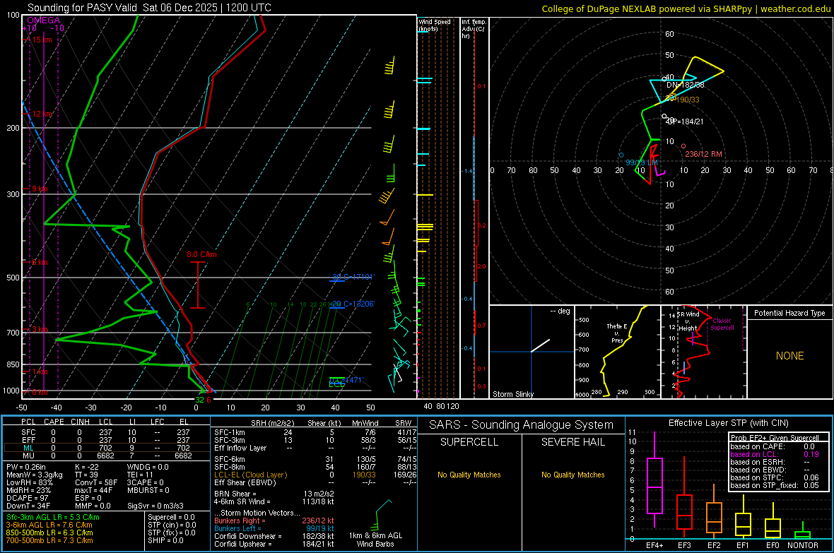This screenshot has width=834, height=553.
Task: Click the "ConvT = 58F" value
Action: coord(96,482)
